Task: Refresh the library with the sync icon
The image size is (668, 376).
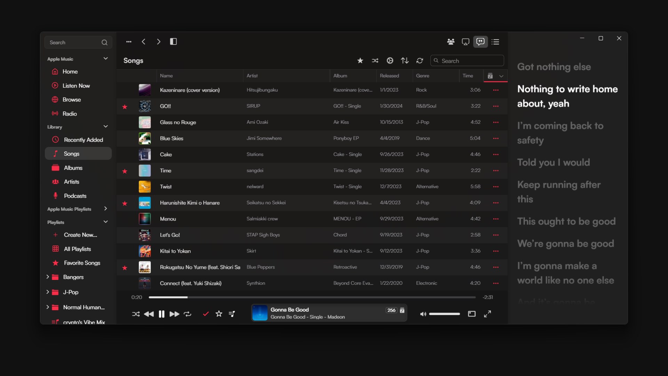Action: [x=420, y=60]
